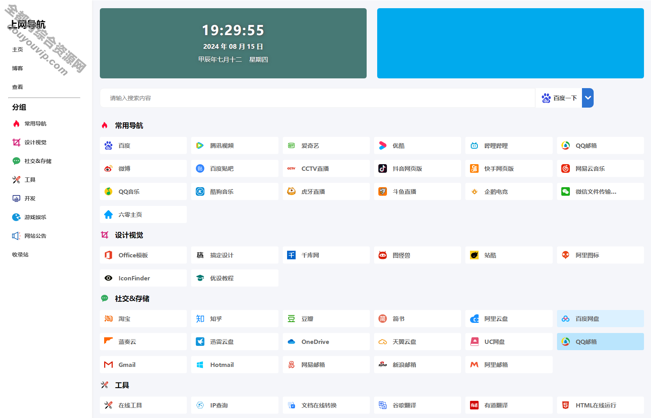The width and height of the screenshot is (651, 418).
Task: Open the 网易云音乐 red icon
Action: [566, 168]
